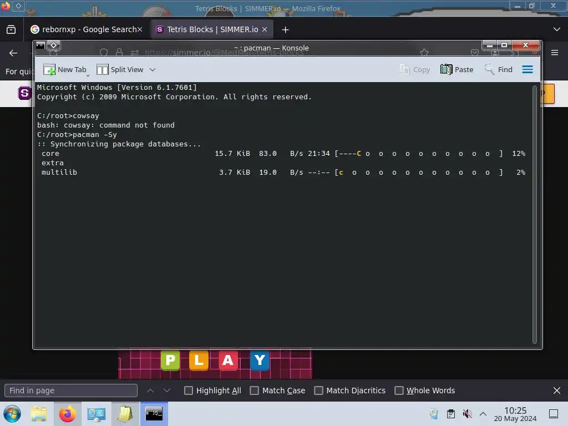Expand hidden system tray icons

click(483, 414)
